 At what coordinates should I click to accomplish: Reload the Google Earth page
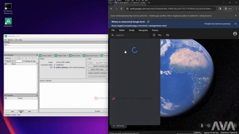point(121,9)
